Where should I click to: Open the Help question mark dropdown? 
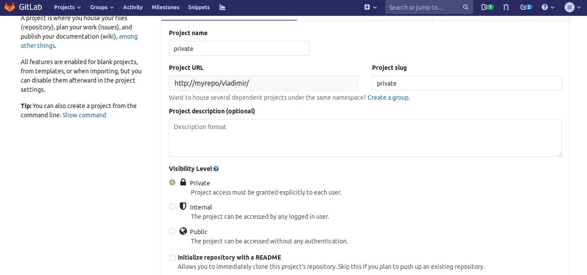click(x=548, y=7)
